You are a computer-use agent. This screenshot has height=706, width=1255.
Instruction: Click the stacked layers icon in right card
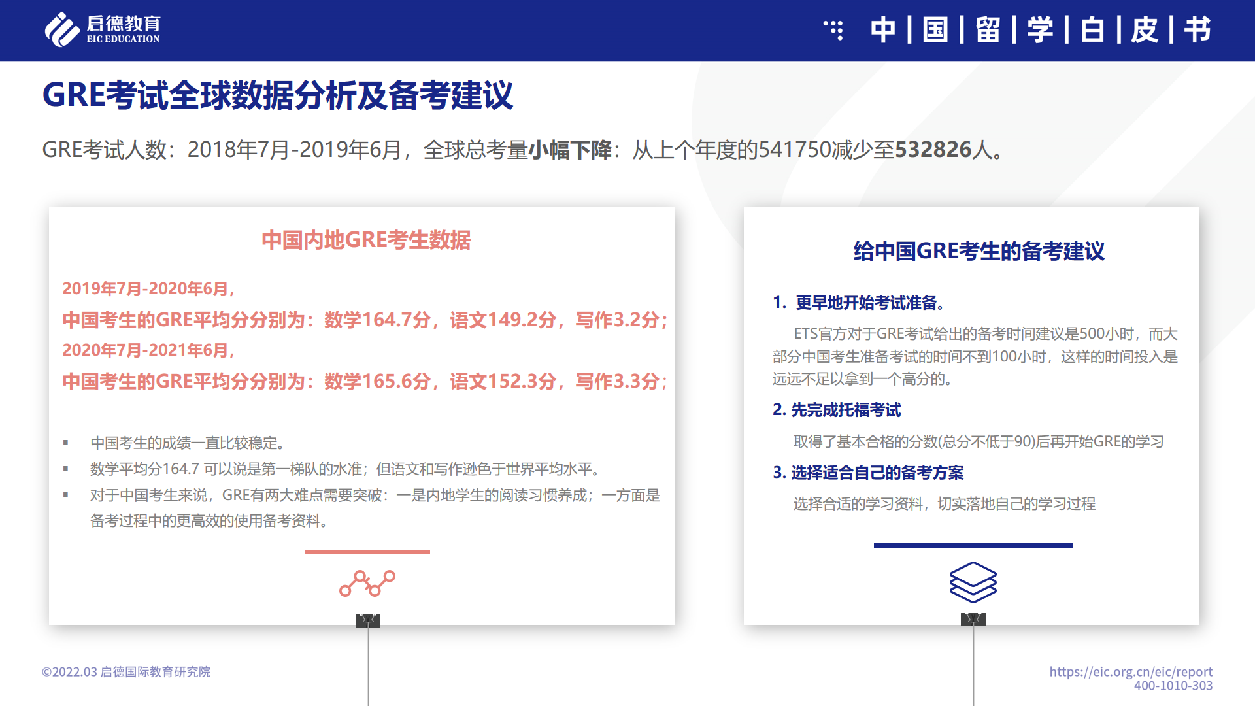(973, 582)
